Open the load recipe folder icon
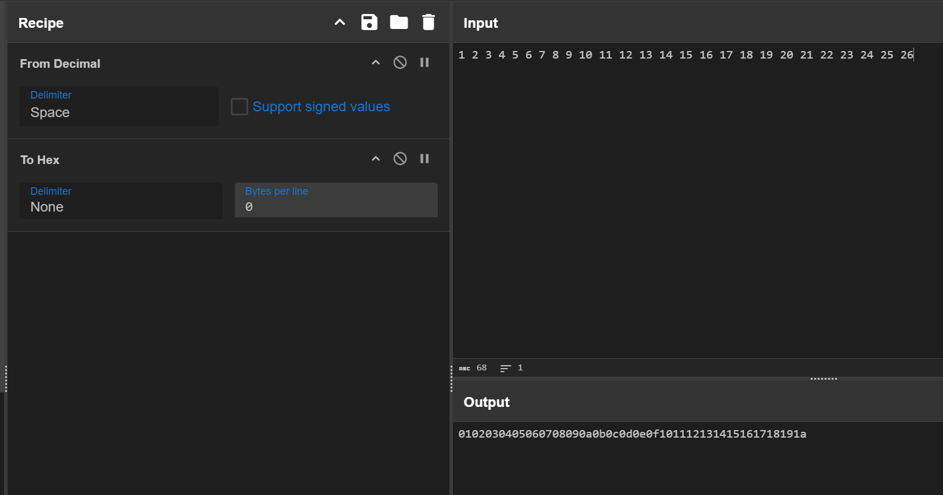The image size is (943, 495). [398, 23]
